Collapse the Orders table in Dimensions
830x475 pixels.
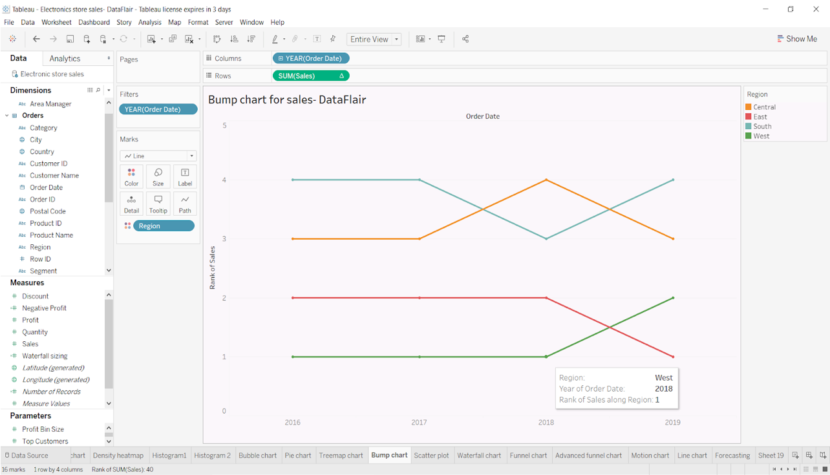[x=7, y=116]
